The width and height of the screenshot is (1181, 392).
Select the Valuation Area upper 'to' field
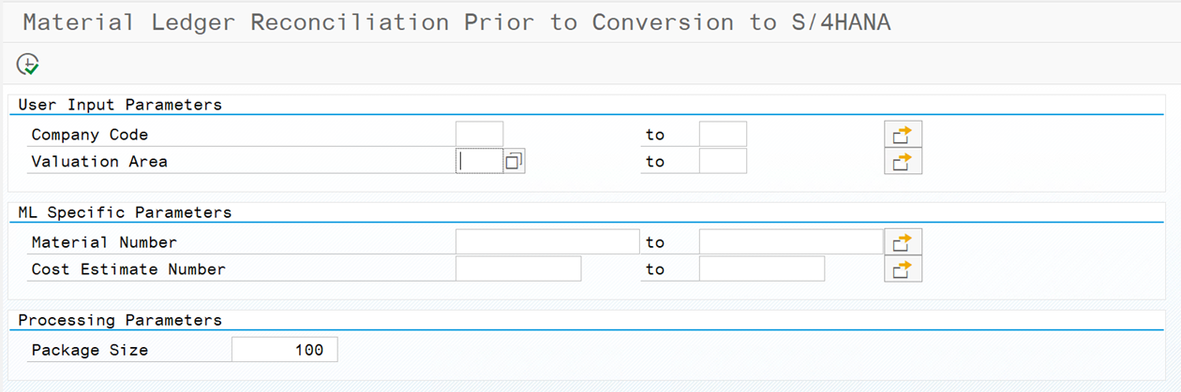[x=723, y=162]
